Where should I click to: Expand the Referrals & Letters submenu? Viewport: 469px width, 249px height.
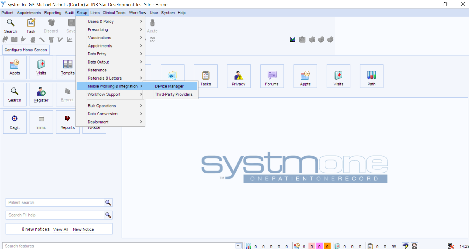tap(111, 78)
